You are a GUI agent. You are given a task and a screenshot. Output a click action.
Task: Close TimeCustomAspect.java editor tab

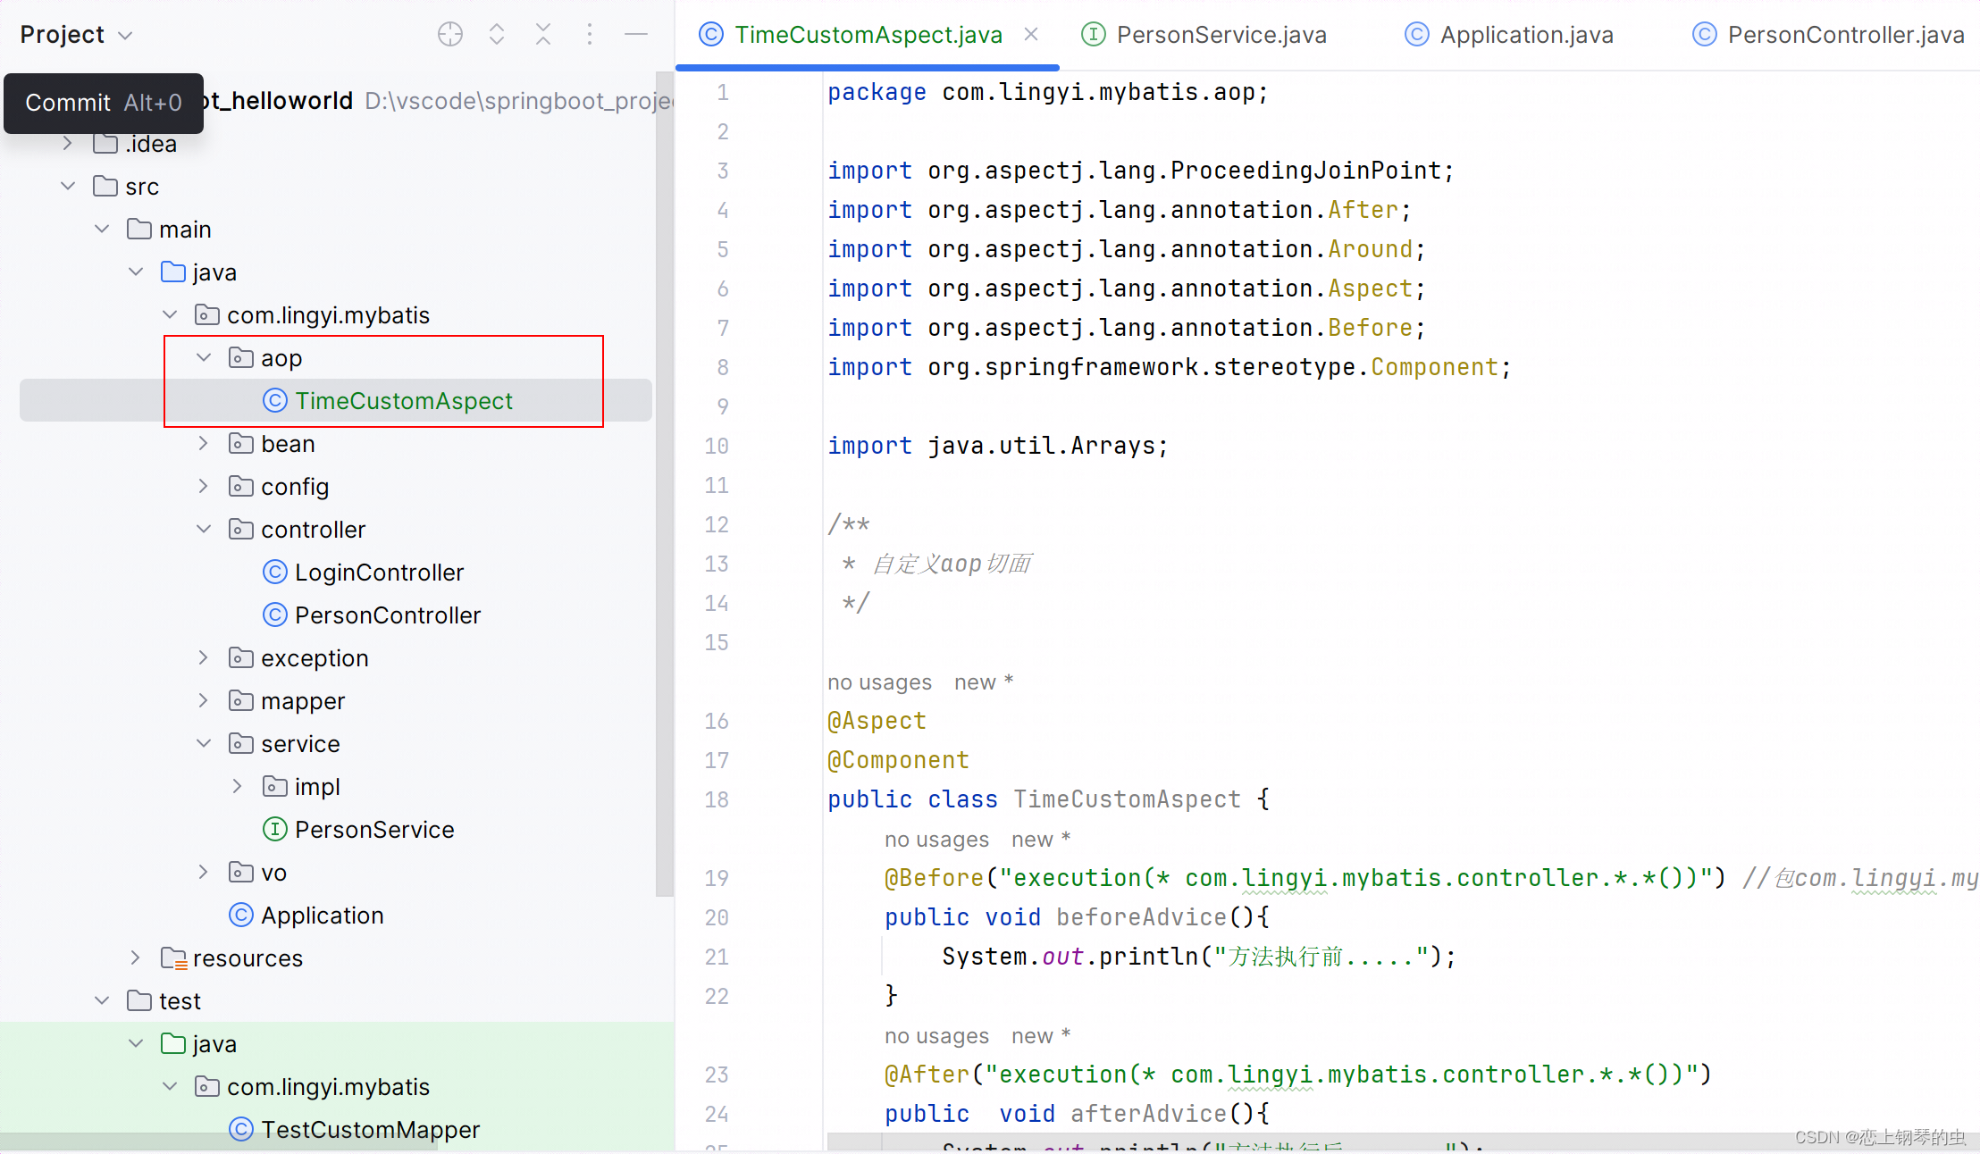[x=1030, y=34]
